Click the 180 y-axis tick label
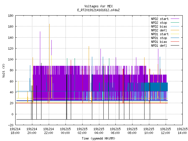 point(11,16)
